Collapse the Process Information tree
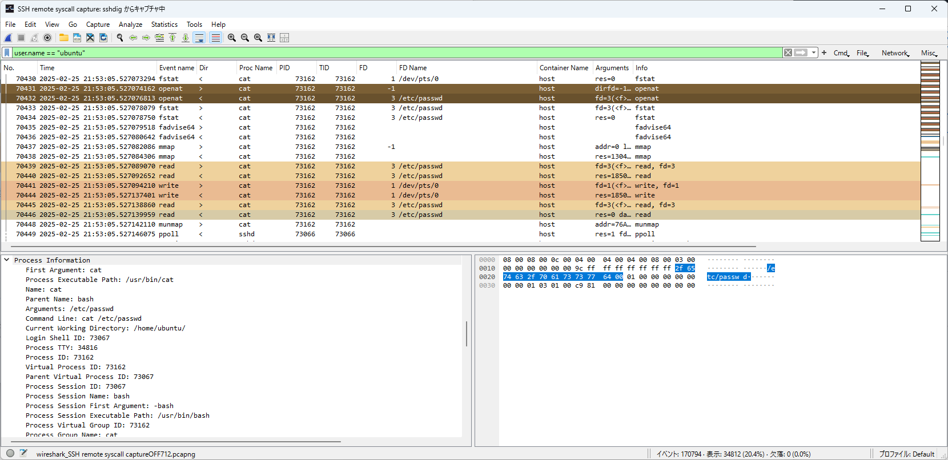 point(7,260)
